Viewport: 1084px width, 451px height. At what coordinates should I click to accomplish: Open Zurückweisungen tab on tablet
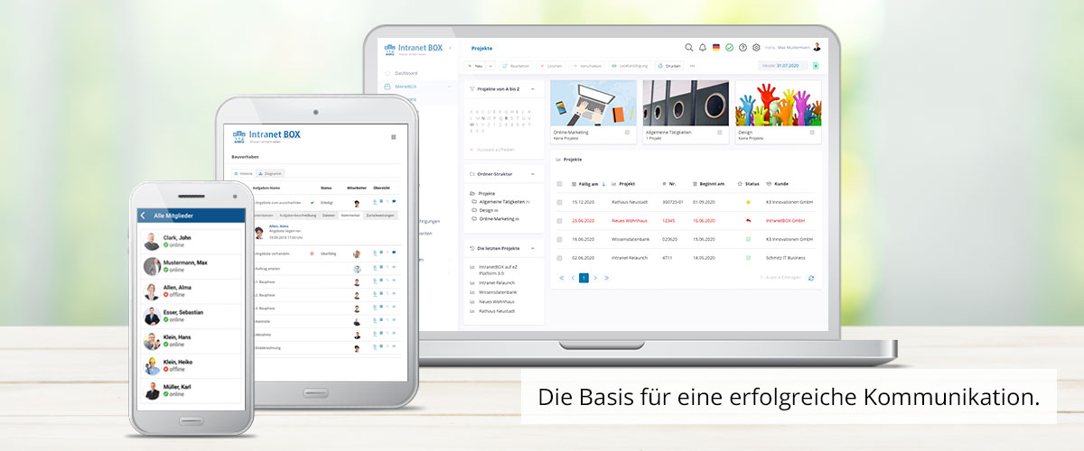(380, 216)
